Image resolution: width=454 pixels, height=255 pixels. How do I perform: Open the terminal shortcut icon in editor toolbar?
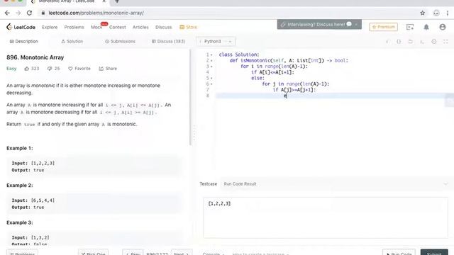[x=422, y=42]
